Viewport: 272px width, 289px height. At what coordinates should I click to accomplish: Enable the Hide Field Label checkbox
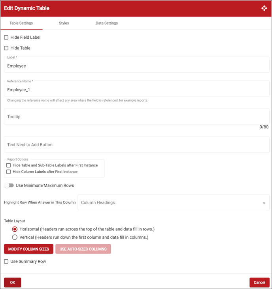[6, 38]
